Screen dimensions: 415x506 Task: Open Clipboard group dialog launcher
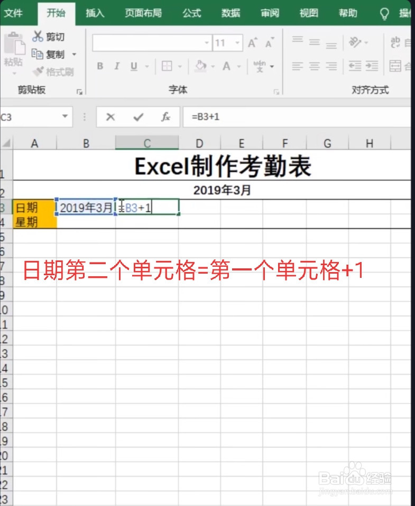tap(79, 92)
